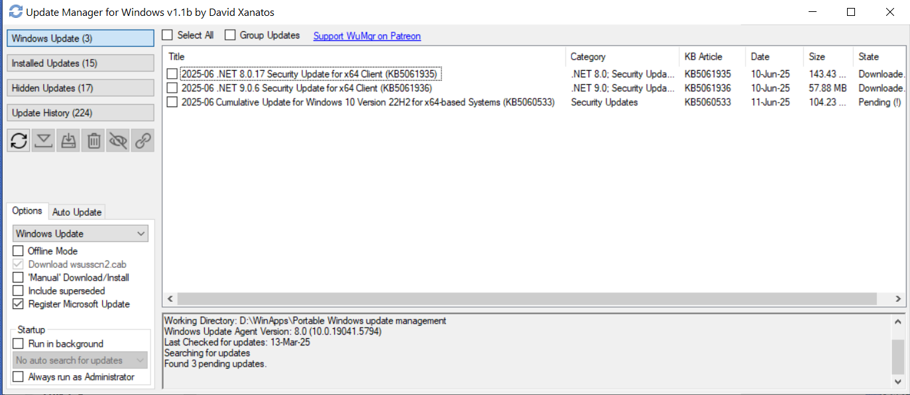This screenshot has width=910, height=395.
Task: Sort list by Size column header
Action: pos(817,57)
